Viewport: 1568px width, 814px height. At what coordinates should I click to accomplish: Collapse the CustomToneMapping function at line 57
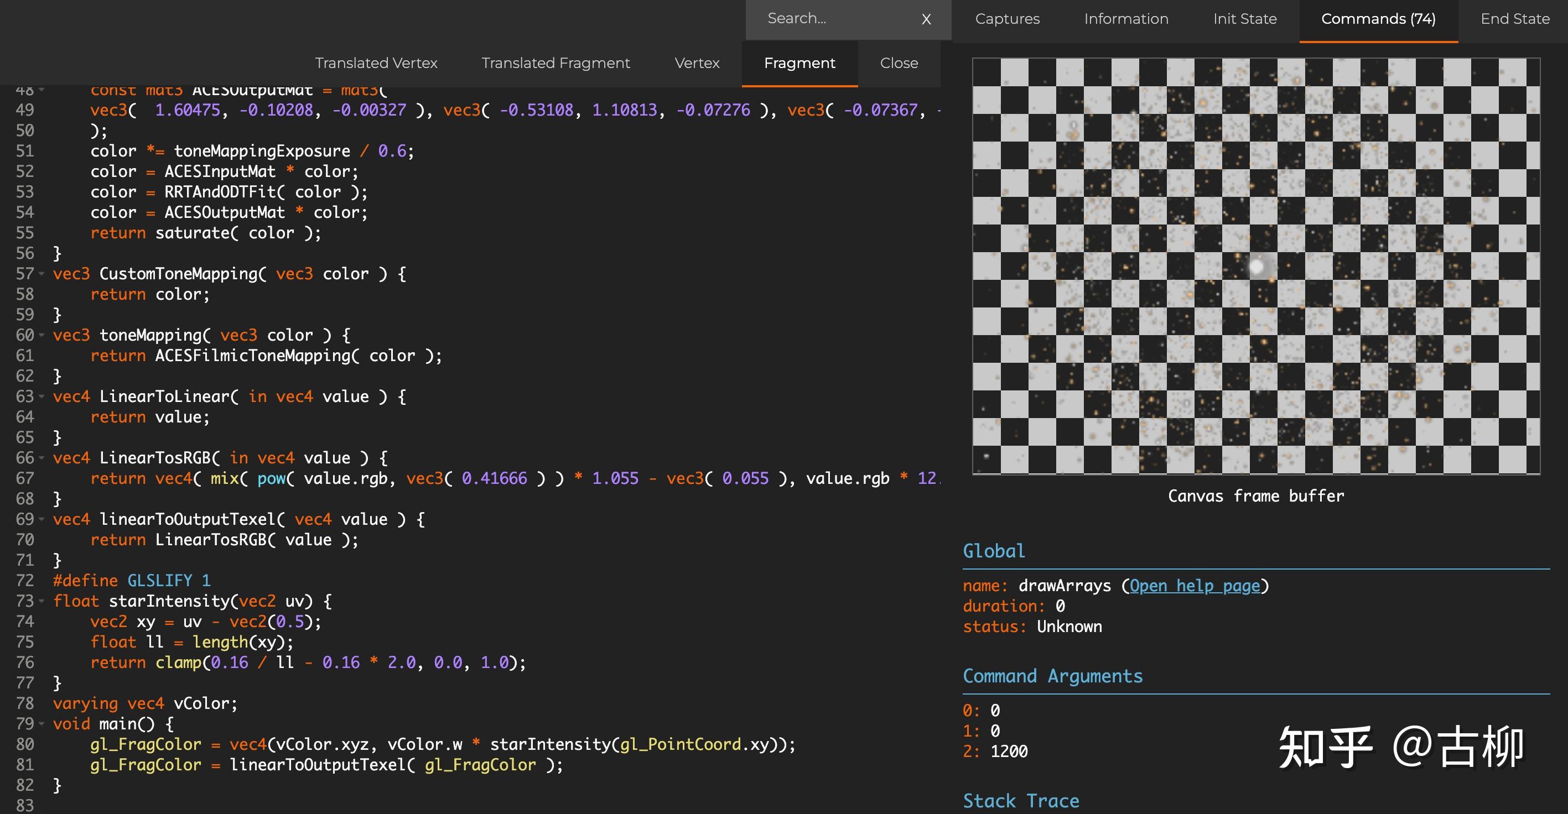click(x=41, y=273)
